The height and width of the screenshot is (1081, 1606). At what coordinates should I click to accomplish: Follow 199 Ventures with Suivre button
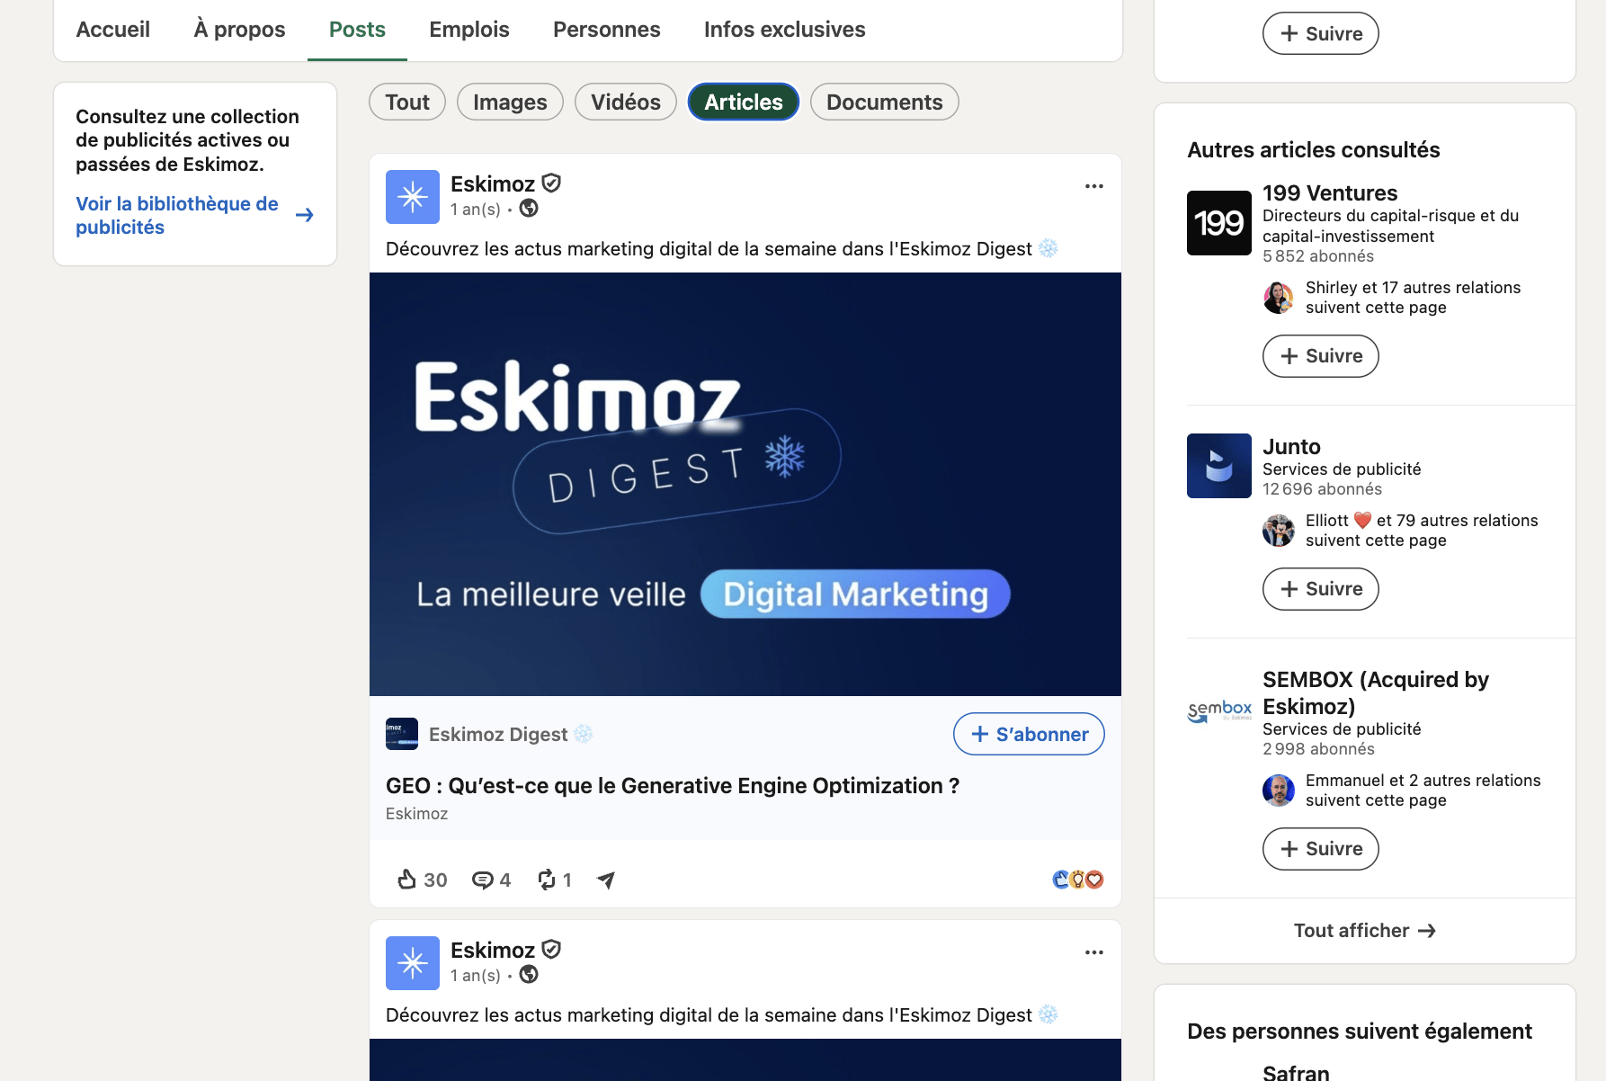[x=1321, y=356]
